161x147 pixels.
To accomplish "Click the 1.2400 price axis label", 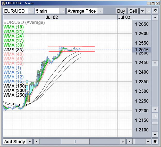I will tap(142, 72).
